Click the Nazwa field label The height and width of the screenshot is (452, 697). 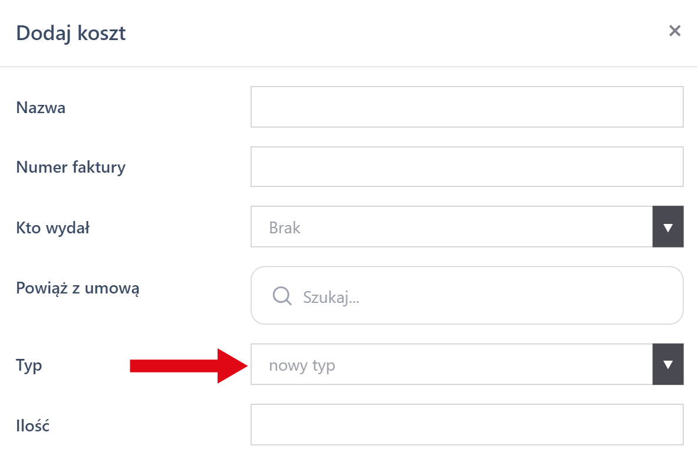tap(41, 108)
